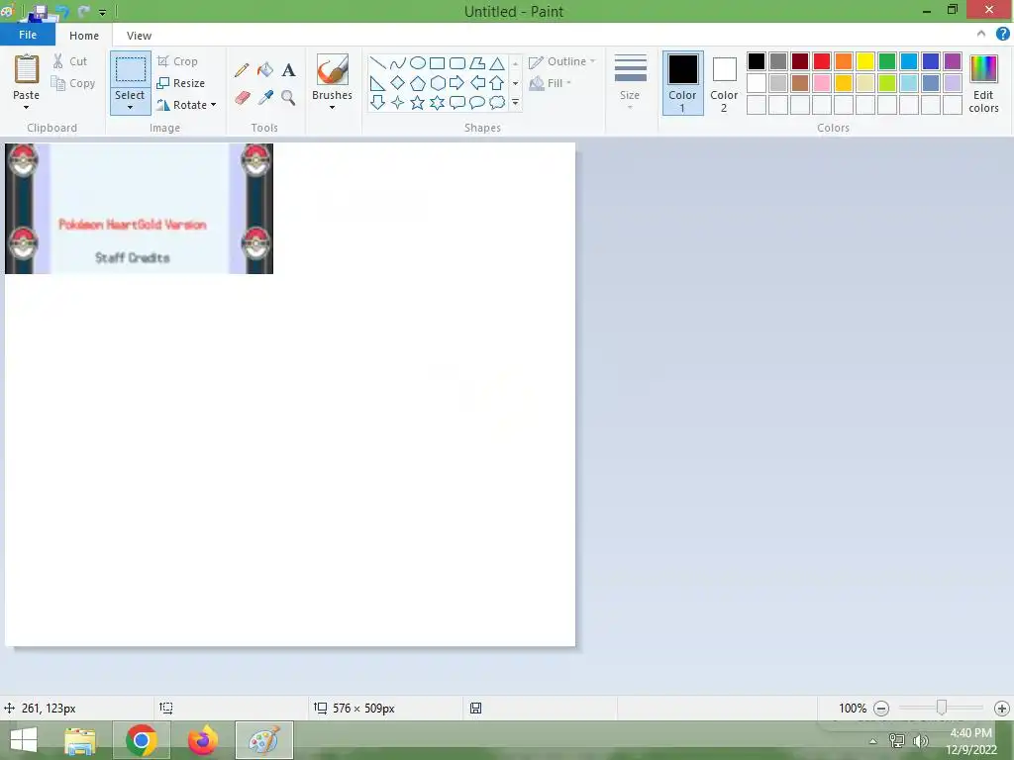
Task: Click the Save icon in quick access toolbar
Action: point(40,11)
